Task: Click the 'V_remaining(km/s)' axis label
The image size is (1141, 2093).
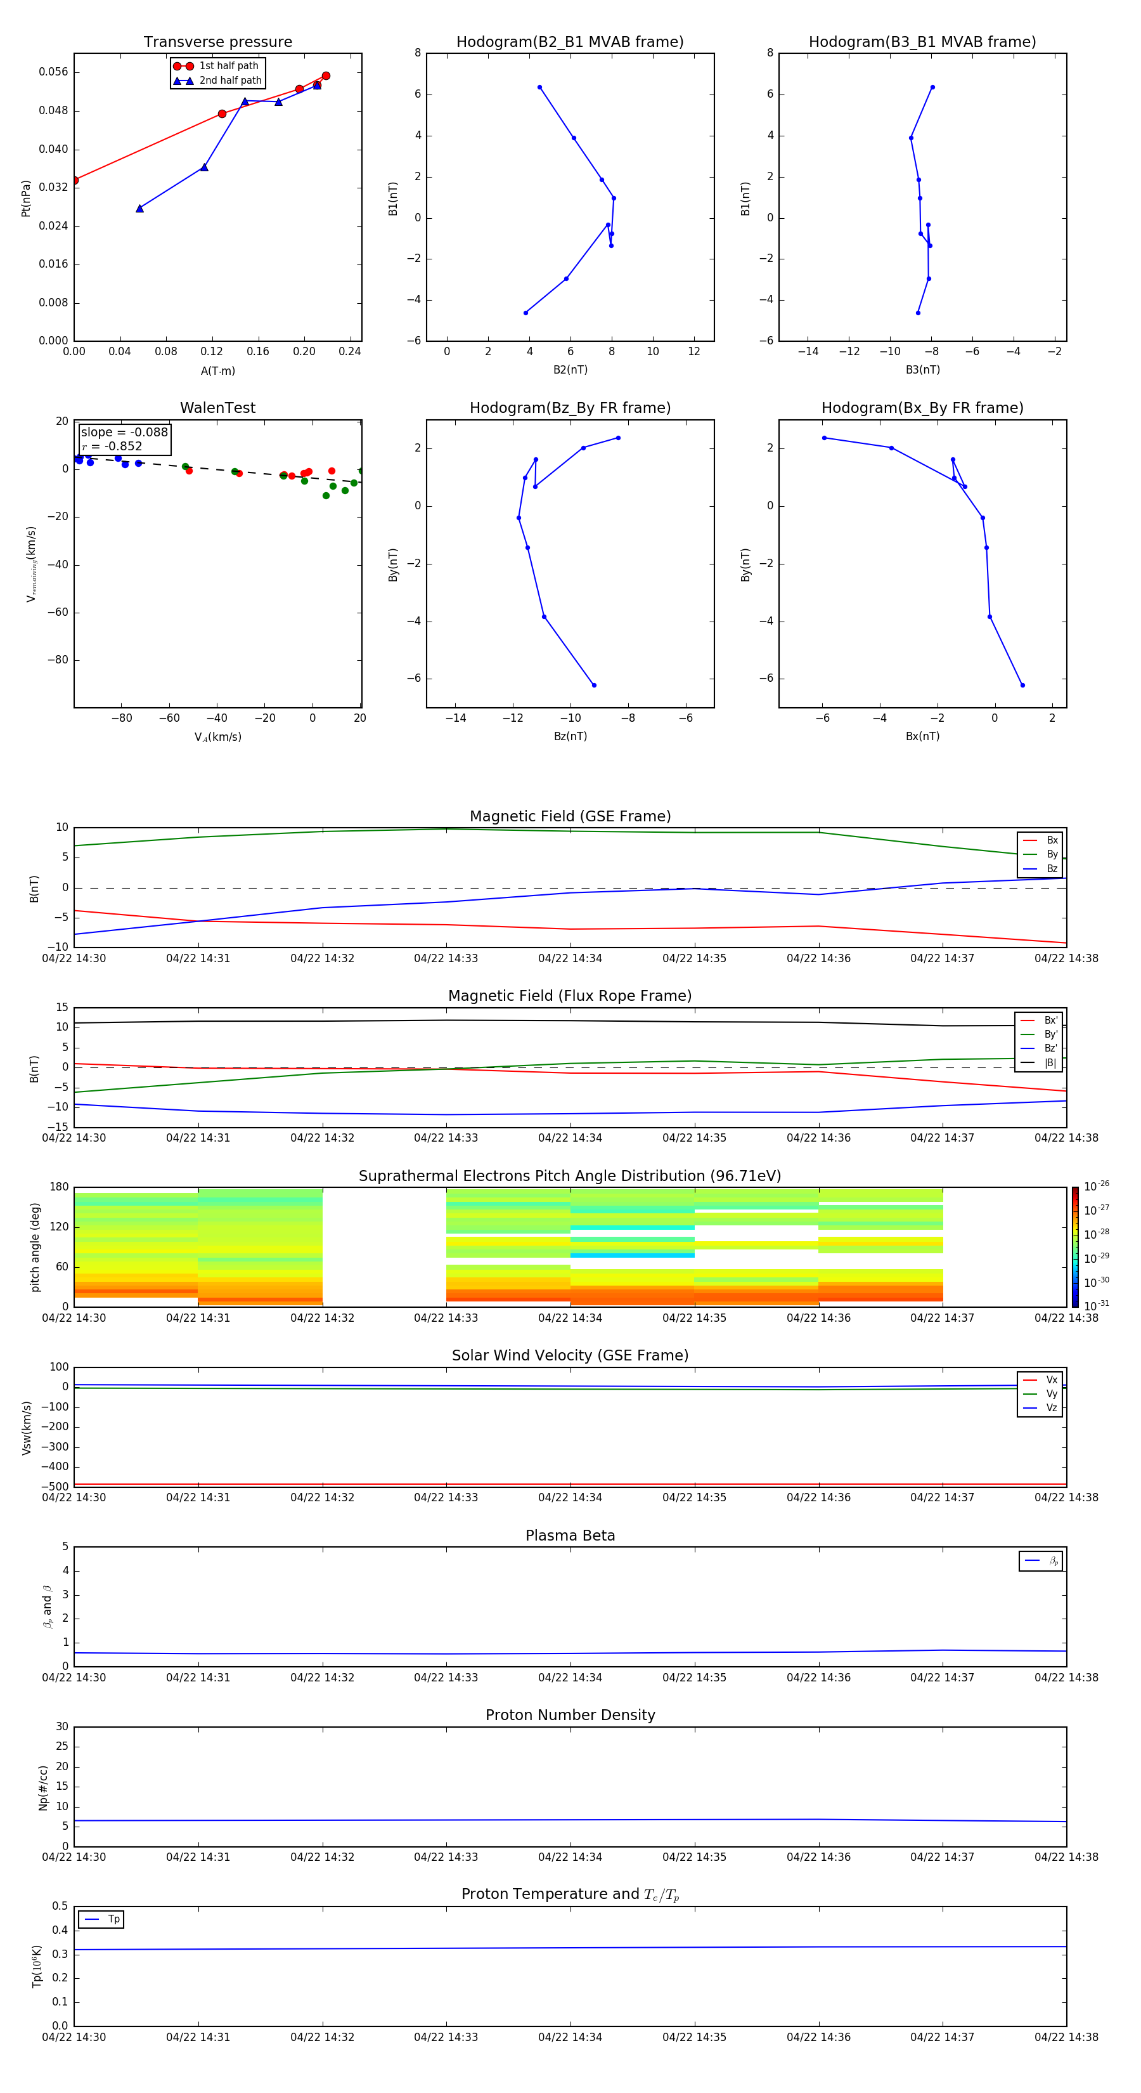Action: coord(31,564)
